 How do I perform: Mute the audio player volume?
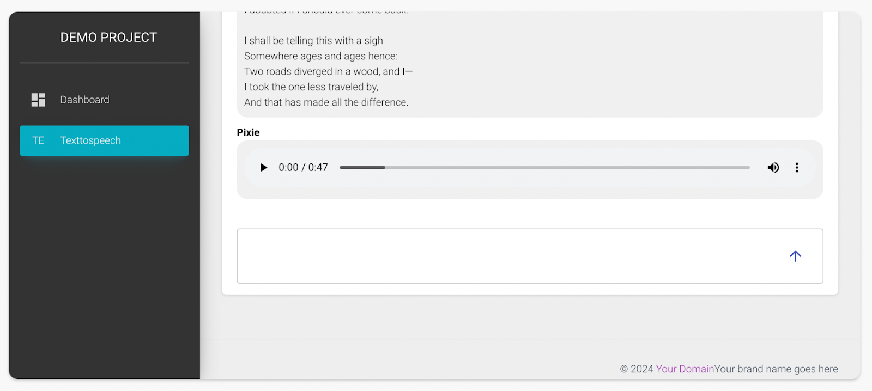773,168
